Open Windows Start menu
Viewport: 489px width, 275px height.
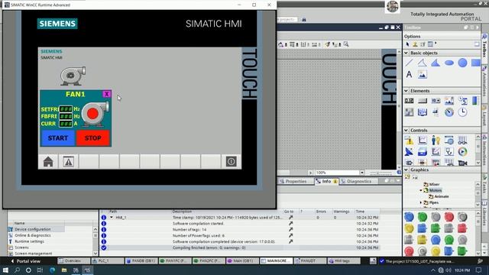(5, 270)
